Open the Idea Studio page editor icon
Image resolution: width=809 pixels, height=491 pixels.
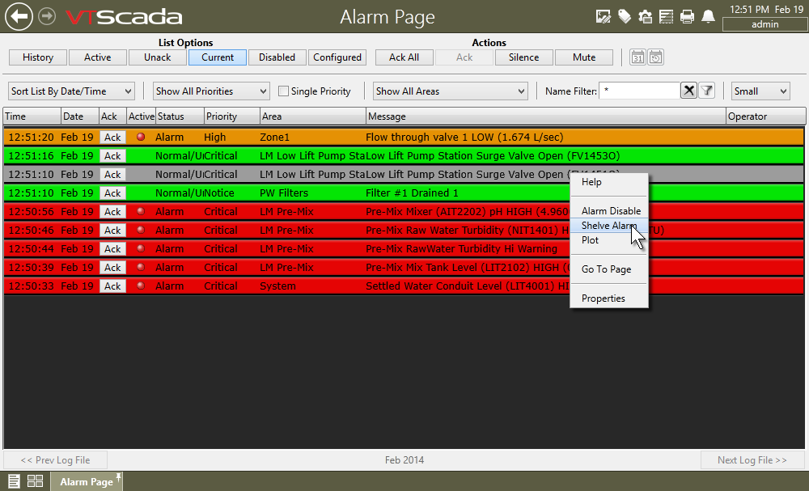coord(603,16)
